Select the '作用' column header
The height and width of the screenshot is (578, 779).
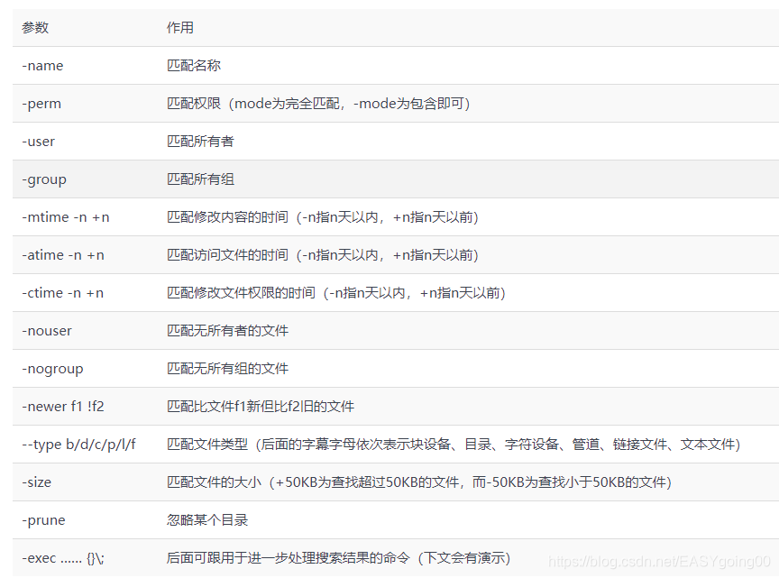tap(179, 27)
